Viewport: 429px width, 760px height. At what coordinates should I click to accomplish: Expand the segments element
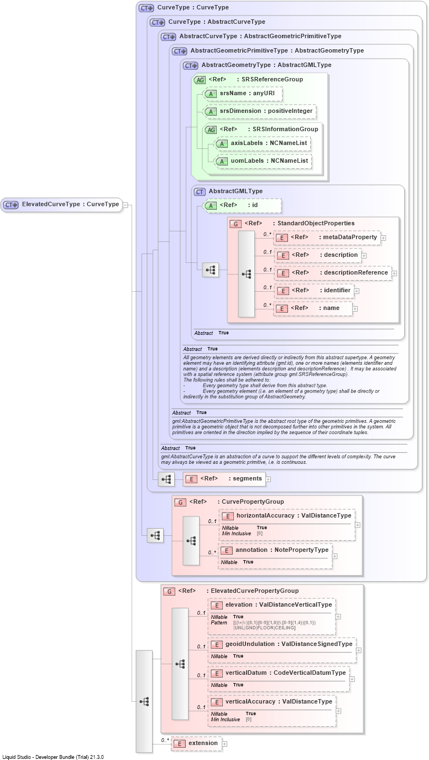[x=268, y=479]
